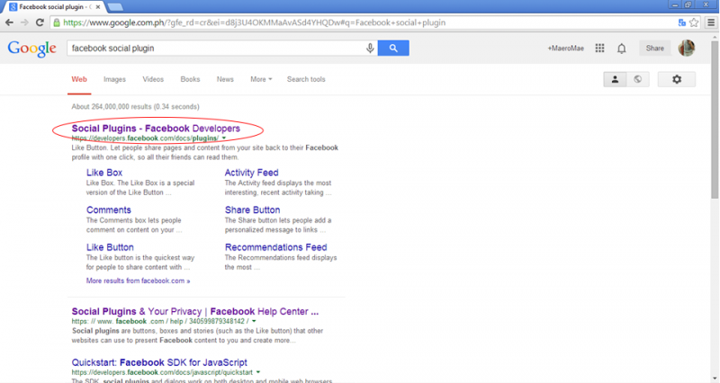Open the translate page icon in address bar

click(x=682, y=22)
